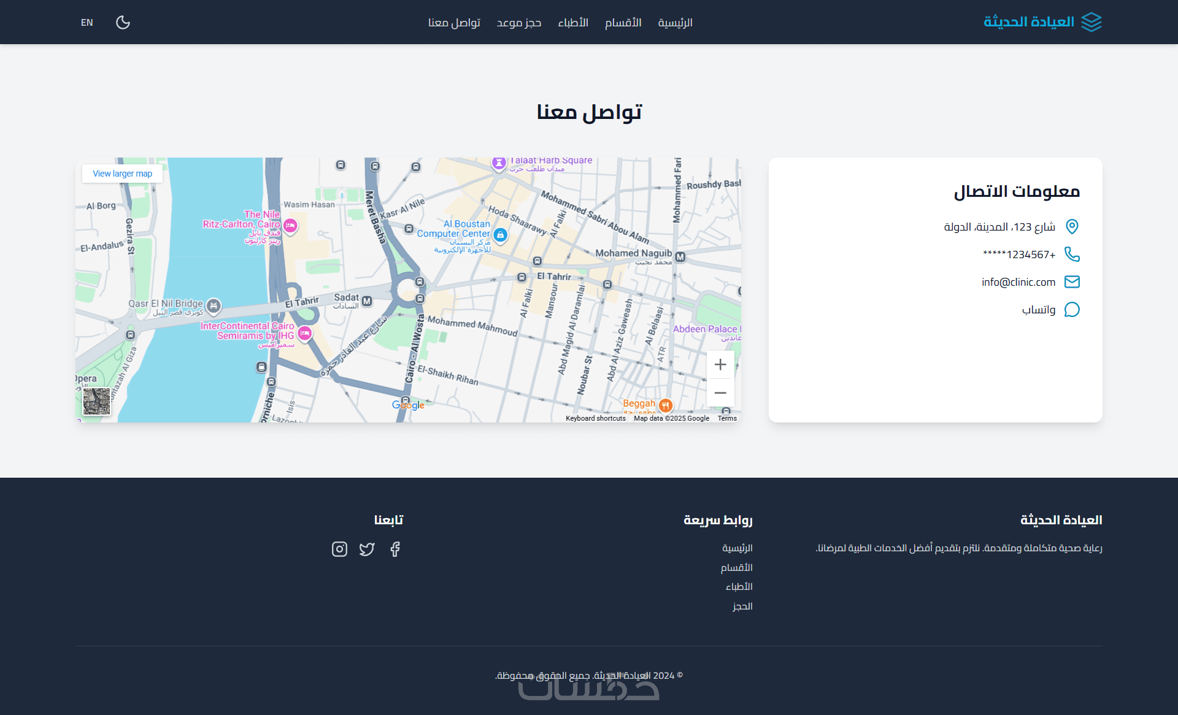Screen dimensions: 1178x715
Task: Click the clinic logo layers icon
Action: tap(1091, 22)
